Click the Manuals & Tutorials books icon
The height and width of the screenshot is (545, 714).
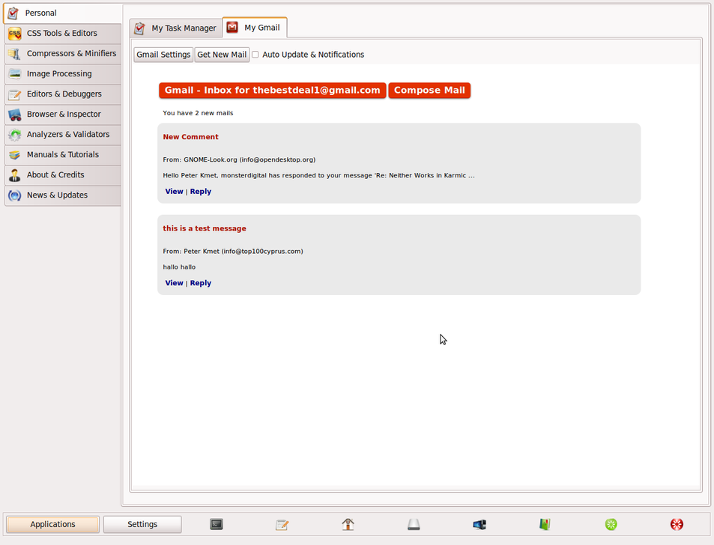pos(14,155)
